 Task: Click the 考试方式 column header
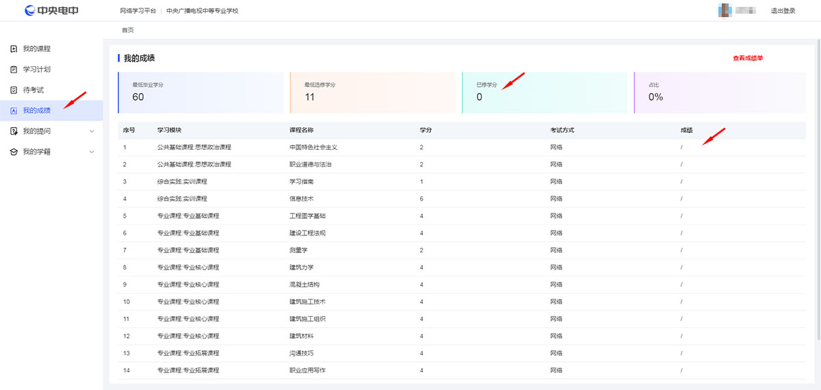[562, 130]
